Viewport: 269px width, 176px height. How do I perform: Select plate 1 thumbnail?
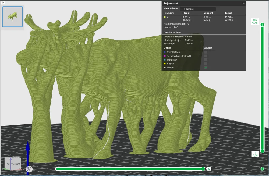point(12,17)
